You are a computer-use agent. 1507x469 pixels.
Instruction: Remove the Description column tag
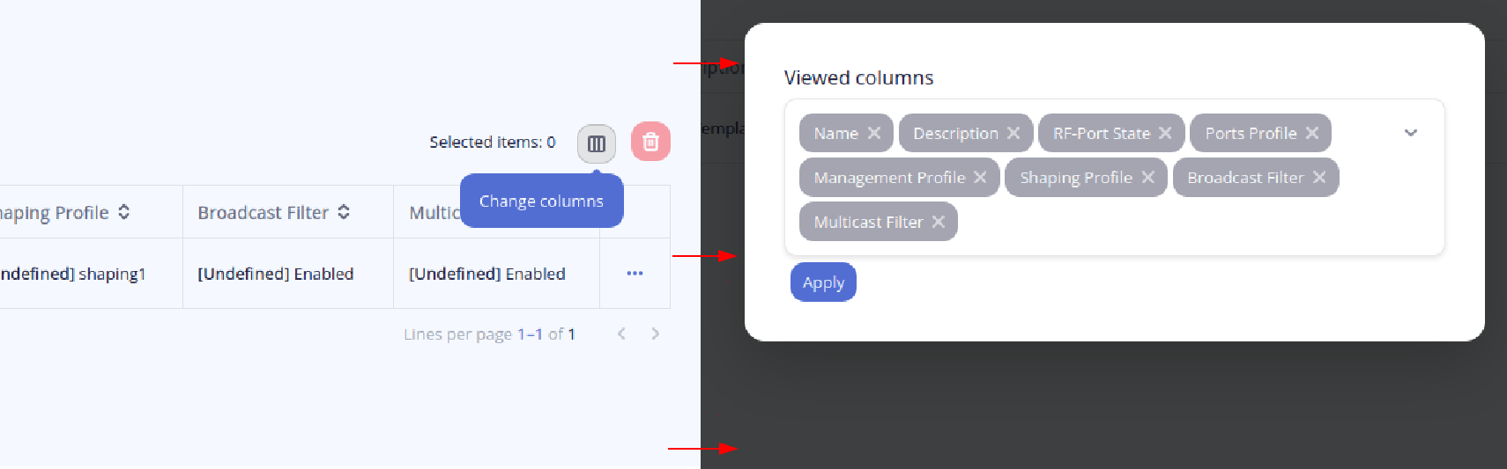pyautogui.click(x=1013, y=133)
